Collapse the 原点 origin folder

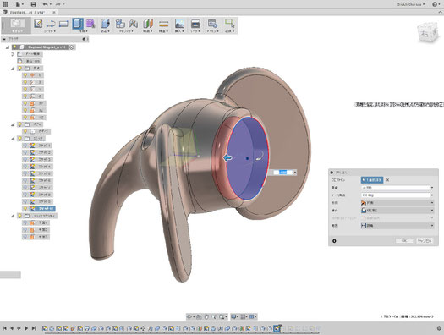click(13, 69)
